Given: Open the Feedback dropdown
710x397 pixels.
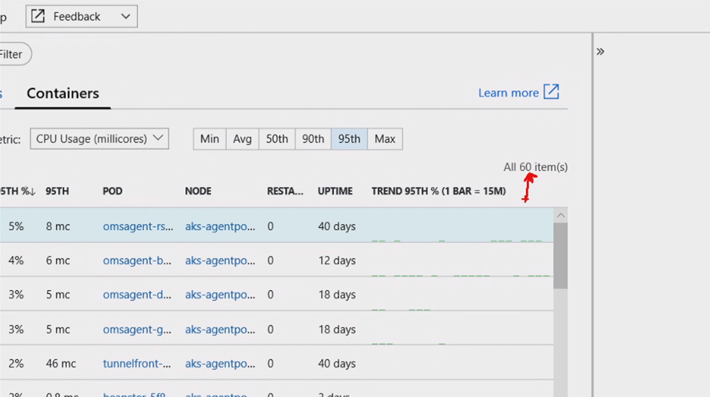Looking at the screenshot, I should tap(125, 16).
